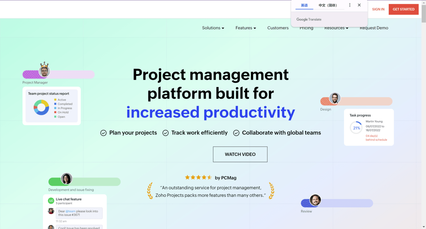Click the "Live chat feature" heading
This screenshot has height=229, width=426.
click(x=69, y=200)
